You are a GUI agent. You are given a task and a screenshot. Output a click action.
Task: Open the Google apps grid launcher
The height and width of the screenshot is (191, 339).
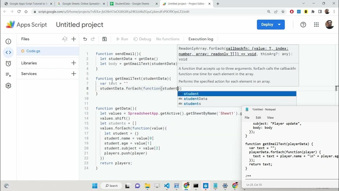click(x=316, y=25)
